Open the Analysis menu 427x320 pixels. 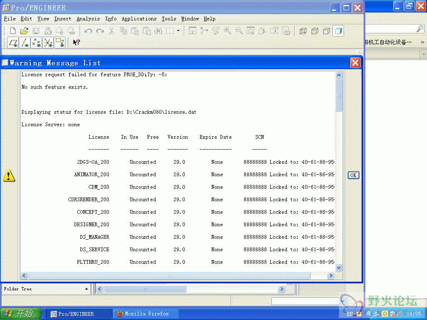coord(88,19)
